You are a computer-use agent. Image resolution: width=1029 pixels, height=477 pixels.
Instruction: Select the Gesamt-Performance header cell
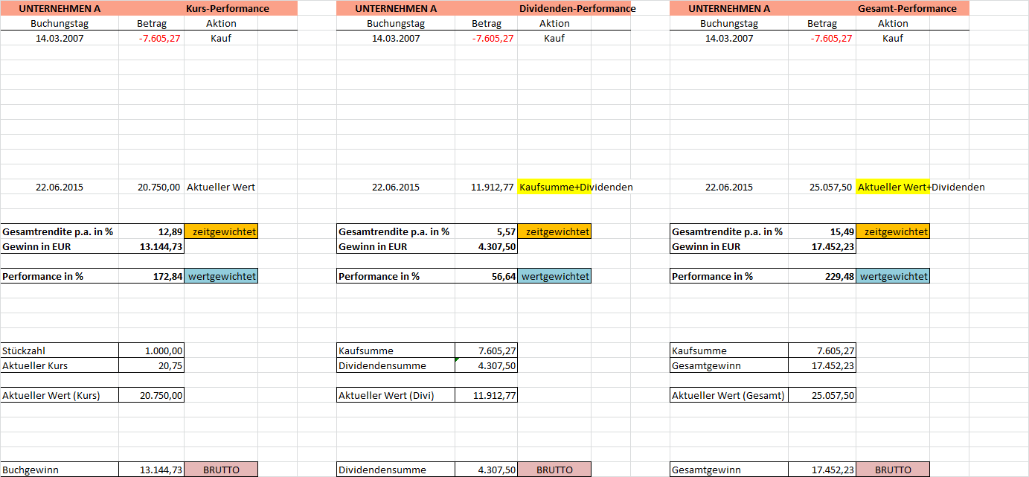907,8
